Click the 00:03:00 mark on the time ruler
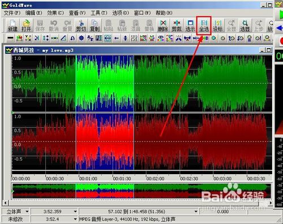 (x=222, y=179)
